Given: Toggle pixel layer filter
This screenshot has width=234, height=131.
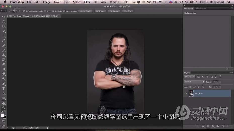Looking at the screenshot, I should [199, 77].
